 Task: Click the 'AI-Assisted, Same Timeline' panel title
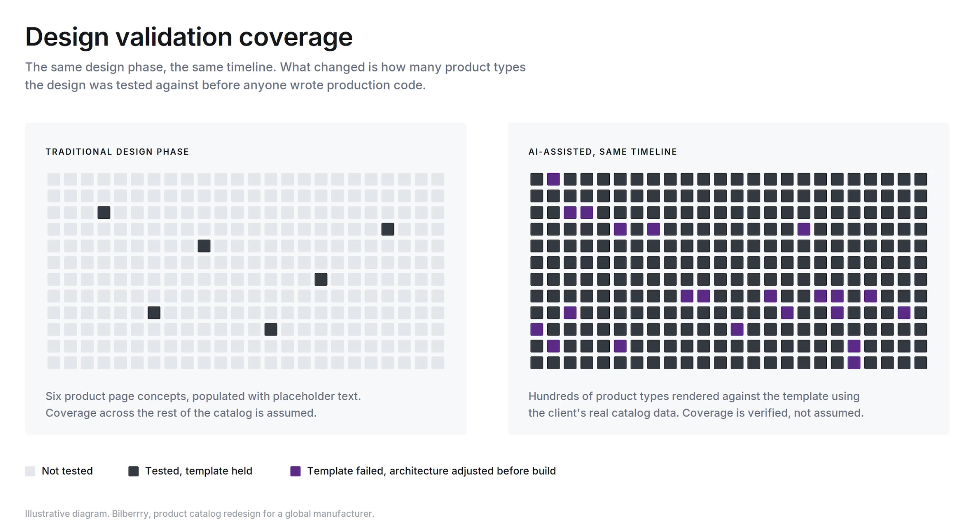point(603,152)
